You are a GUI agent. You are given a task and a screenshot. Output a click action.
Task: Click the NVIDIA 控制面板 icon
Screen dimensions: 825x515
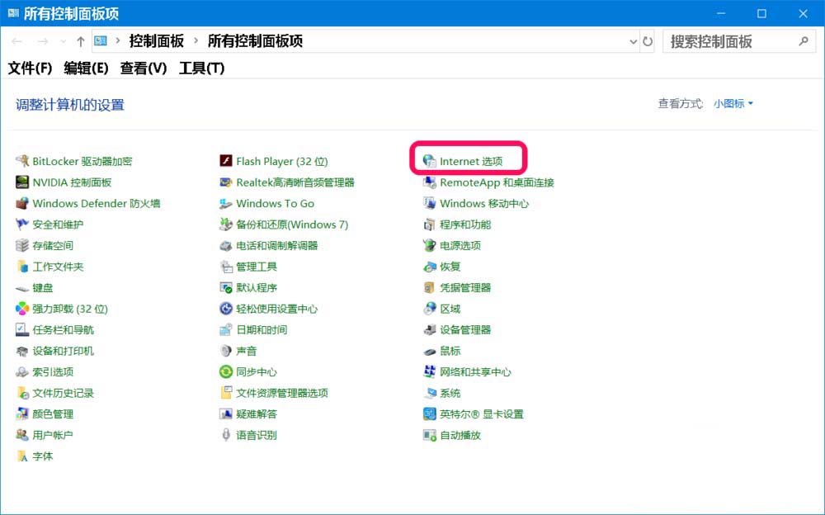click(x=22, y=182)
